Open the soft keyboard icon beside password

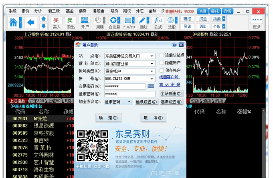tap(151, 86)
